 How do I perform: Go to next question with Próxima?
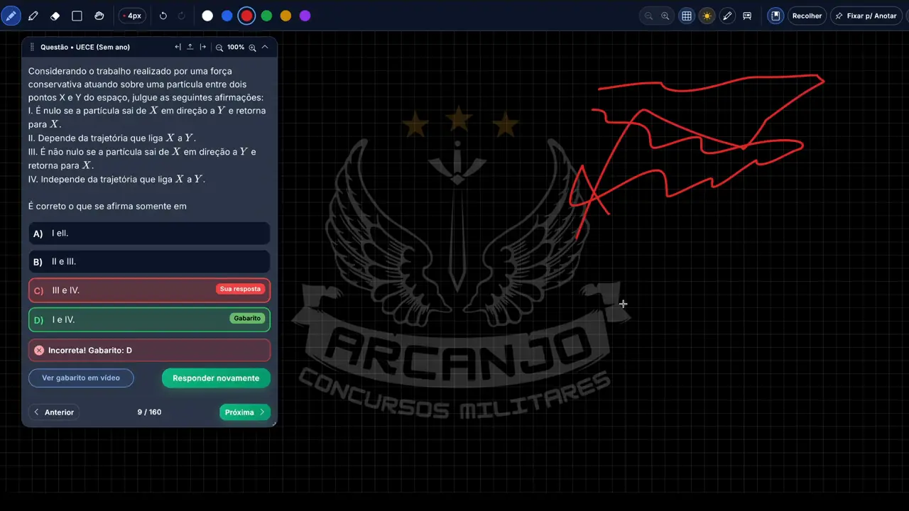click(245, 412)
